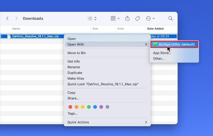Viewport: 213px width, 136px height.
Task: Choose Get Info from the context menu
Action: [x=107, y=61]
